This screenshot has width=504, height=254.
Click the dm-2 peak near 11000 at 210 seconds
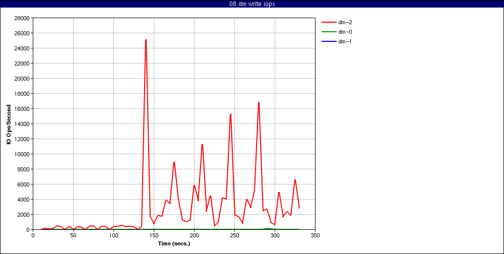tap(202, 145)
